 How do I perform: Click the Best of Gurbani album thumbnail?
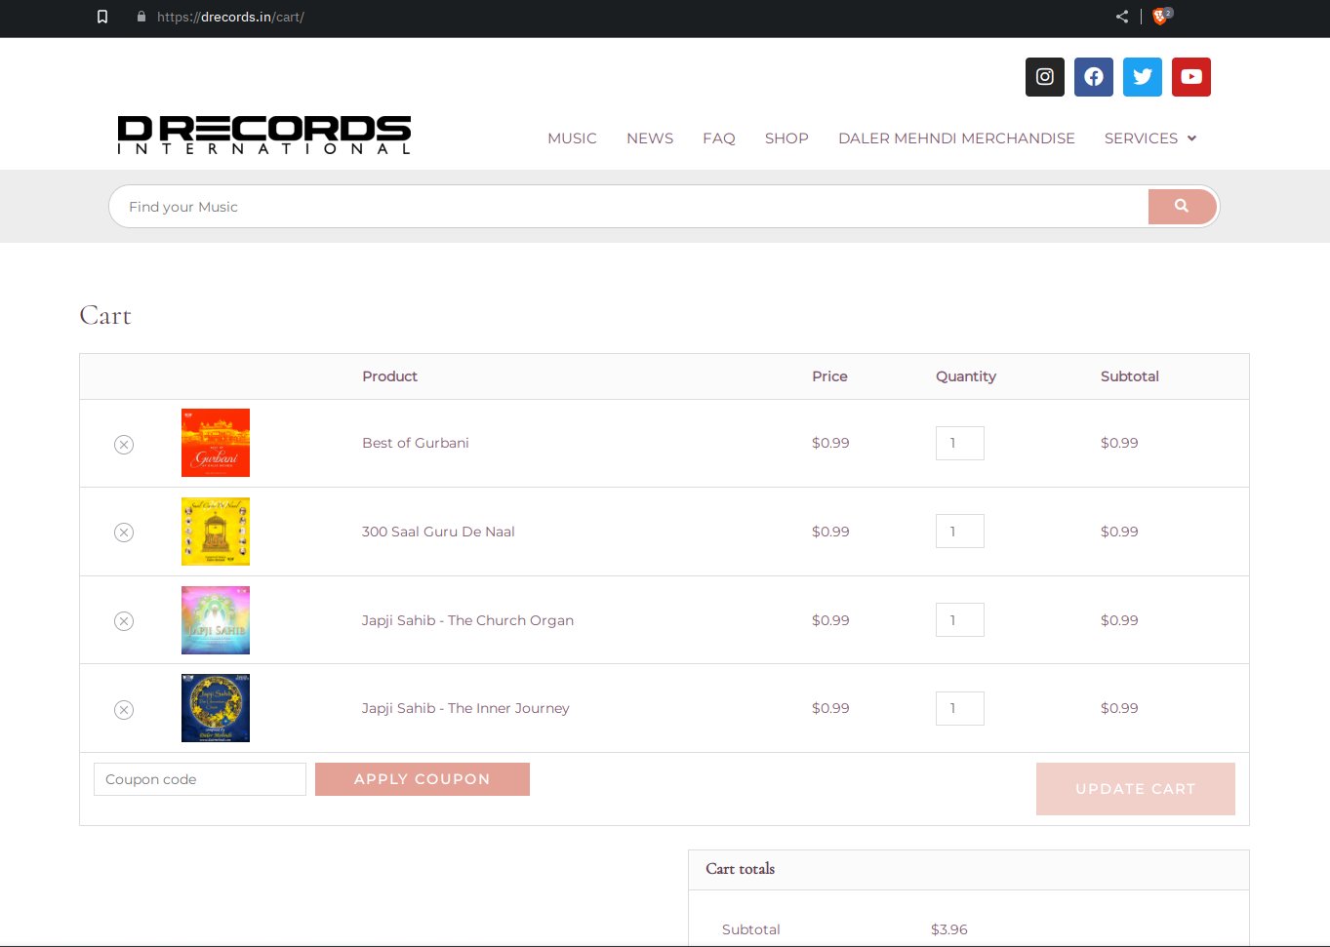point(216,443)
